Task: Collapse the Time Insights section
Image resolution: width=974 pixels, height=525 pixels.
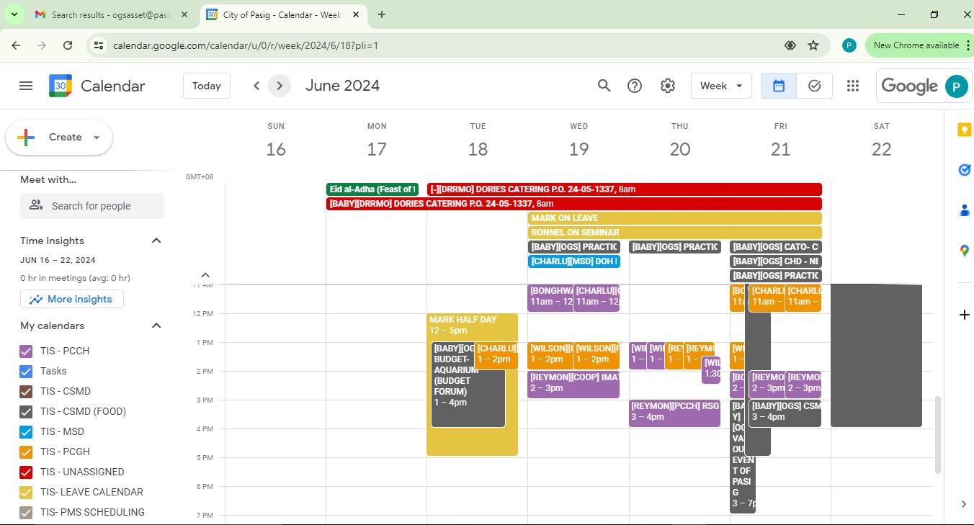Action: click(156, 241)
